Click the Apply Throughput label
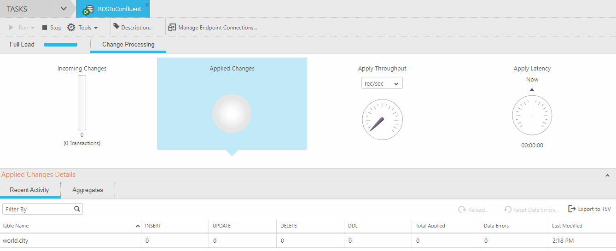 point(382,69)
